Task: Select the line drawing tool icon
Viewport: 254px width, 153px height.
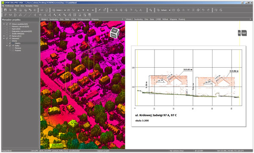Action: 25,15
